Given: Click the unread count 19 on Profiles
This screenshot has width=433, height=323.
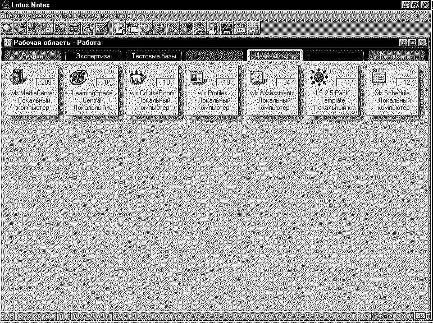Looking at the screenshot, I should 226,82.
